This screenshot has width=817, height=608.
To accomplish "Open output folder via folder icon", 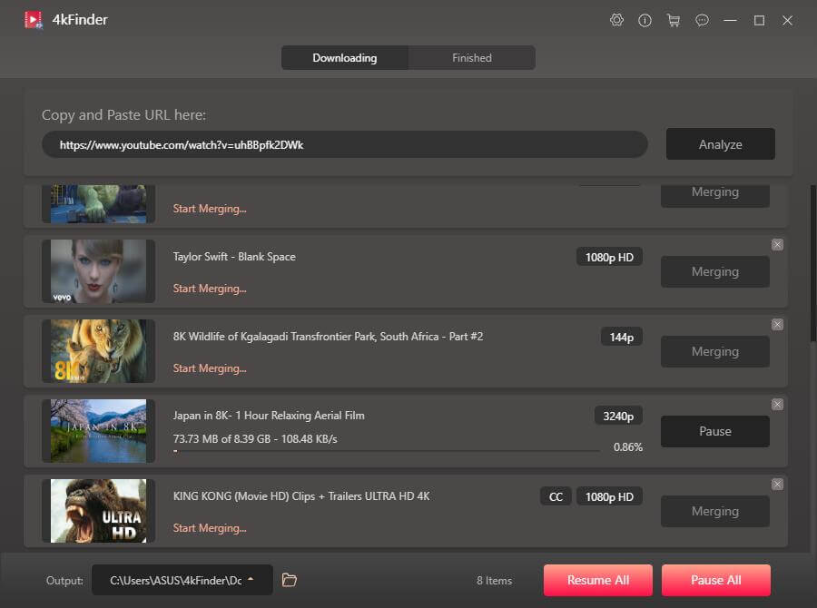I will tap(290, 580).
